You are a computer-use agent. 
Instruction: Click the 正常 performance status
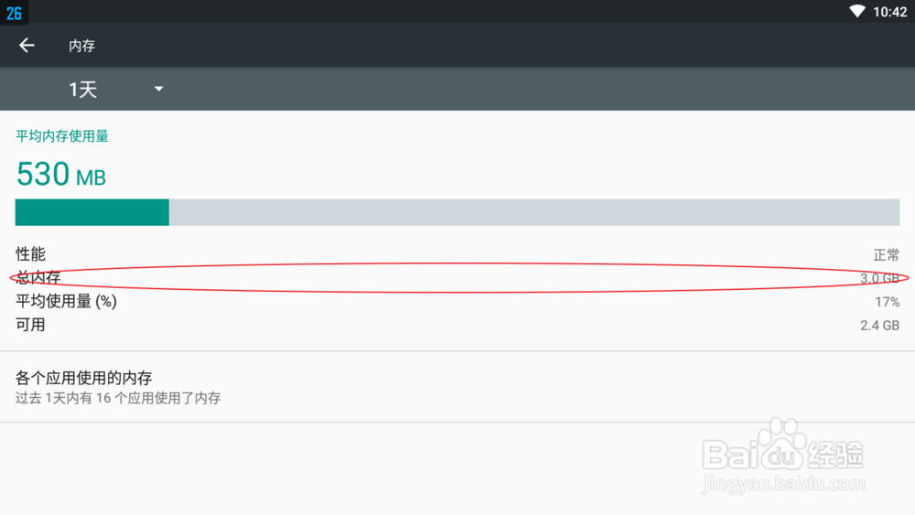tap(887, 255)
